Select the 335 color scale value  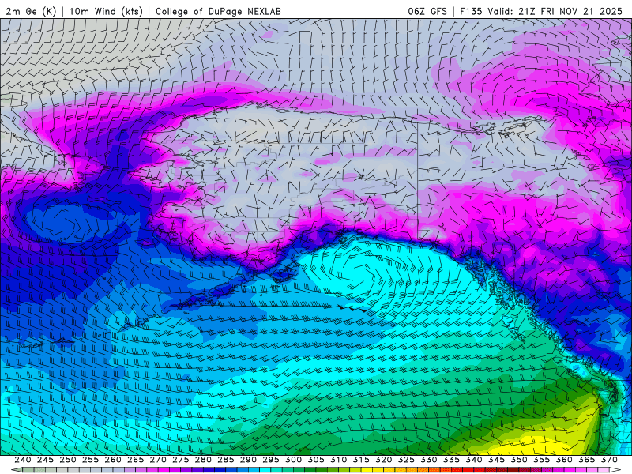(451, 460)
